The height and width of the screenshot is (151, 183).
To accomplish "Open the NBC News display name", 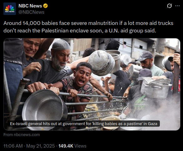I will pos(30,6).
